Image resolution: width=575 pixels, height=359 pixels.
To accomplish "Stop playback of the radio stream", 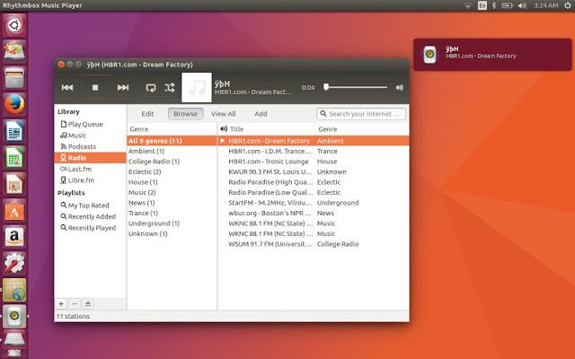I will point(95,88).
